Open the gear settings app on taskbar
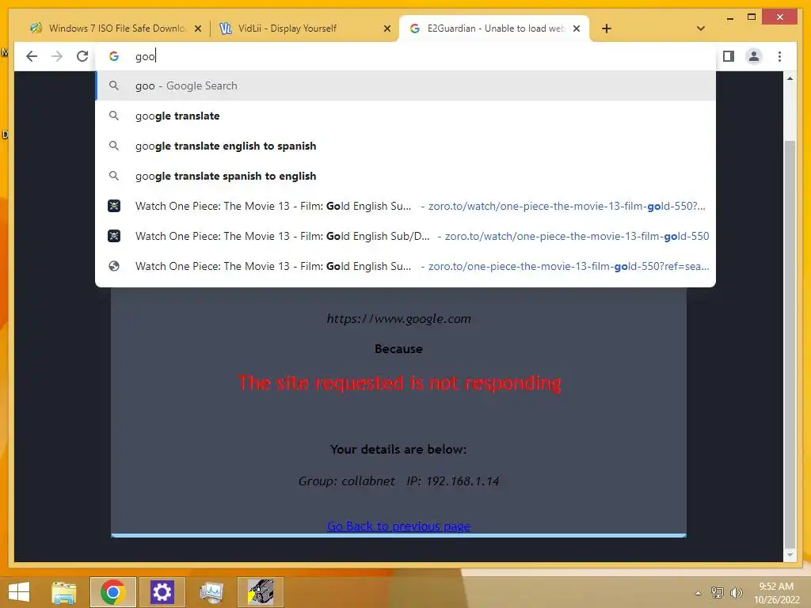This screenshot has height=608, width=811. pyautogui.click(x=162, y=592)
